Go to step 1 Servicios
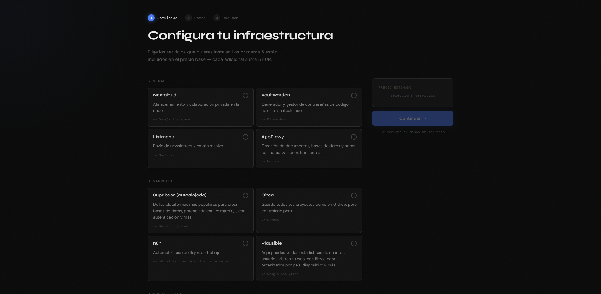This screenshot has height=294, width=601. coord(163,18)
